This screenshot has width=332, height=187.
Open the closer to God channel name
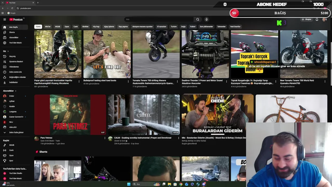119,141
